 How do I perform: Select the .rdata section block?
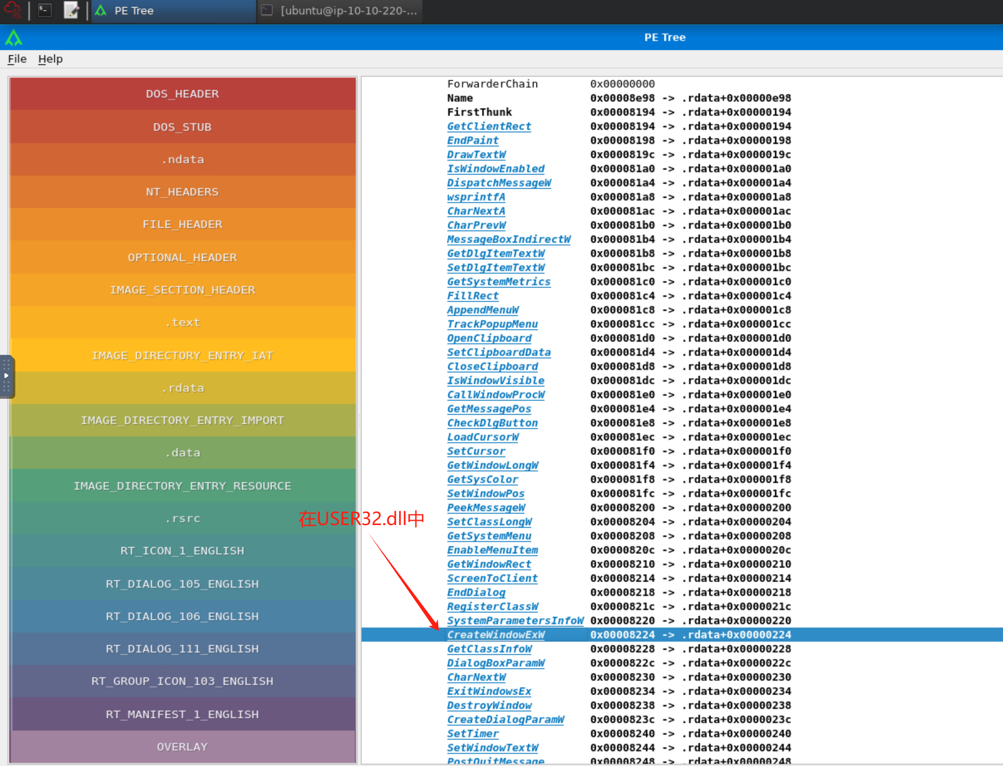coord(182,388)
